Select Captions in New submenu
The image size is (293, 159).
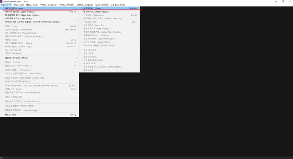point(109,57)
